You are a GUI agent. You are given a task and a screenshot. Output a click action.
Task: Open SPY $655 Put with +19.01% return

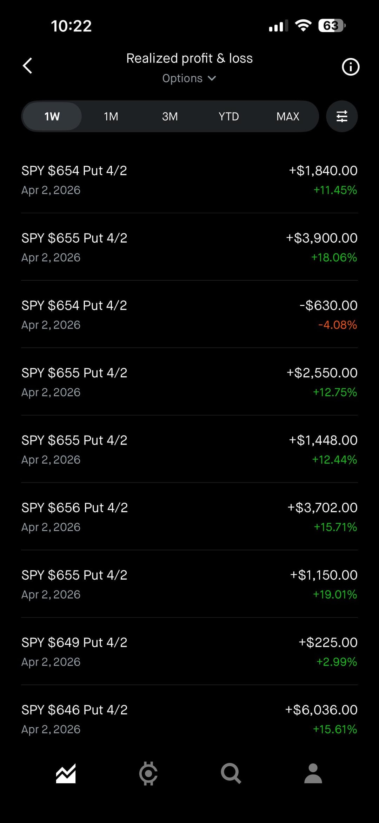189,584
